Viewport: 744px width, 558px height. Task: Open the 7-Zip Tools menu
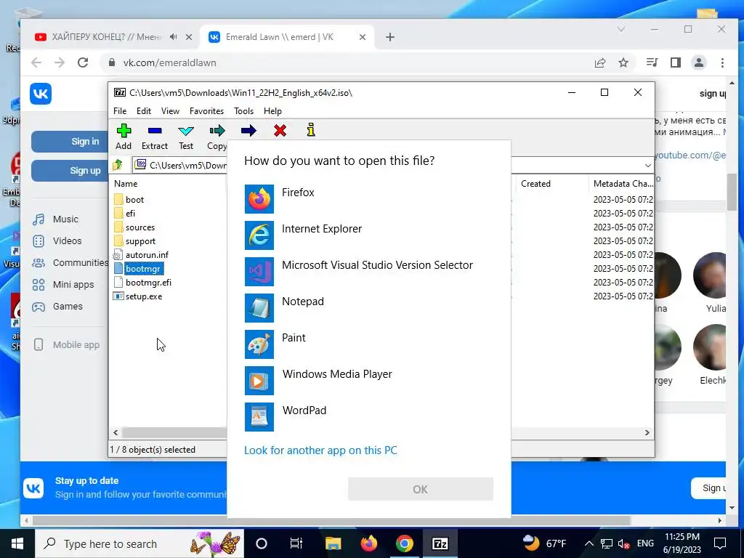(244, 111)
